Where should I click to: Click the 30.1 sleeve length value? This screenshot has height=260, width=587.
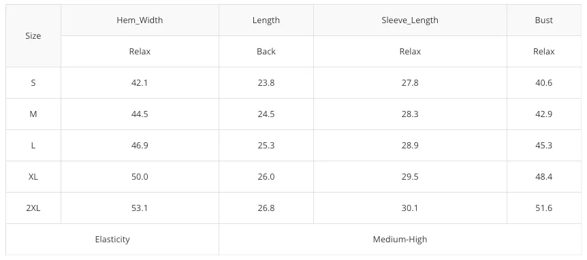point(410,208)
